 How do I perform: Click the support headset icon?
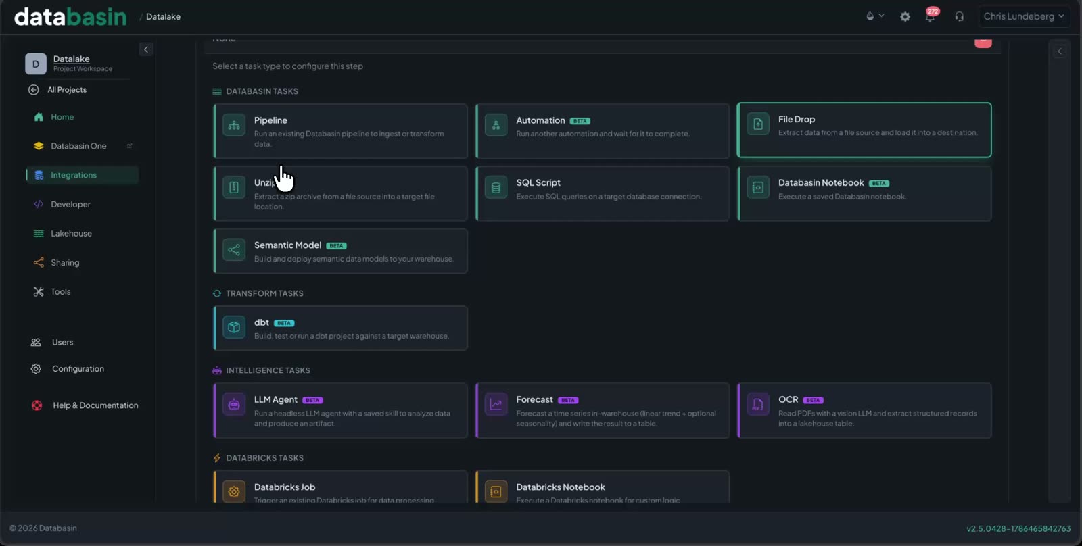pyautogui.click(x=959, y=16)
